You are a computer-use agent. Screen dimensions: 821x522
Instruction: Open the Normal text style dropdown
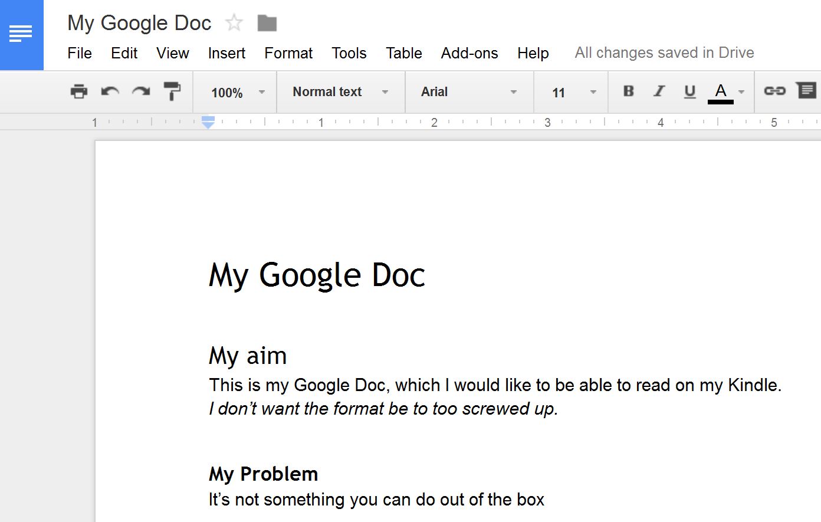pyautogui.click(x=341, y=92)
